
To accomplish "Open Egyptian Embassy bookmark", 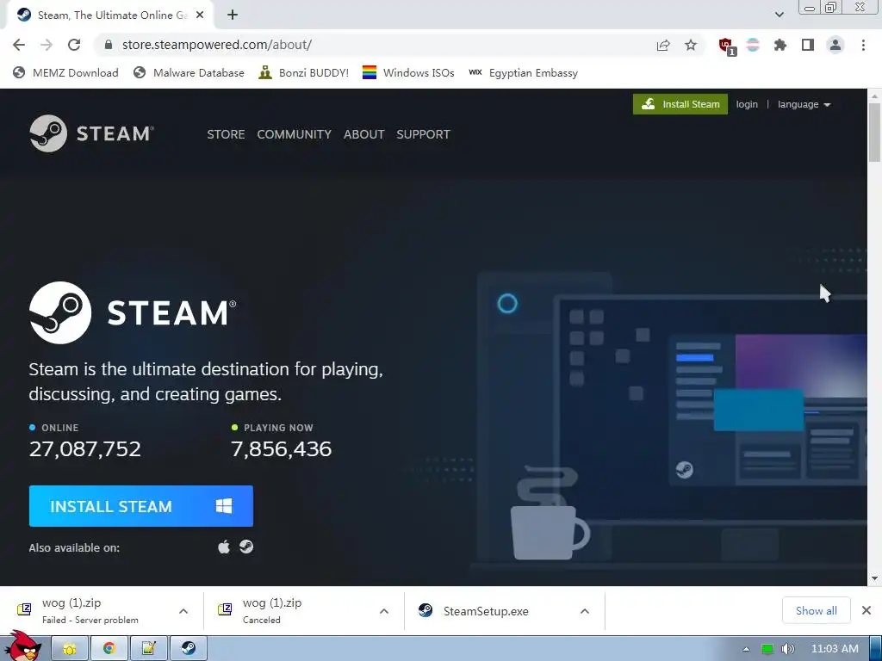I will coord(523,72).
